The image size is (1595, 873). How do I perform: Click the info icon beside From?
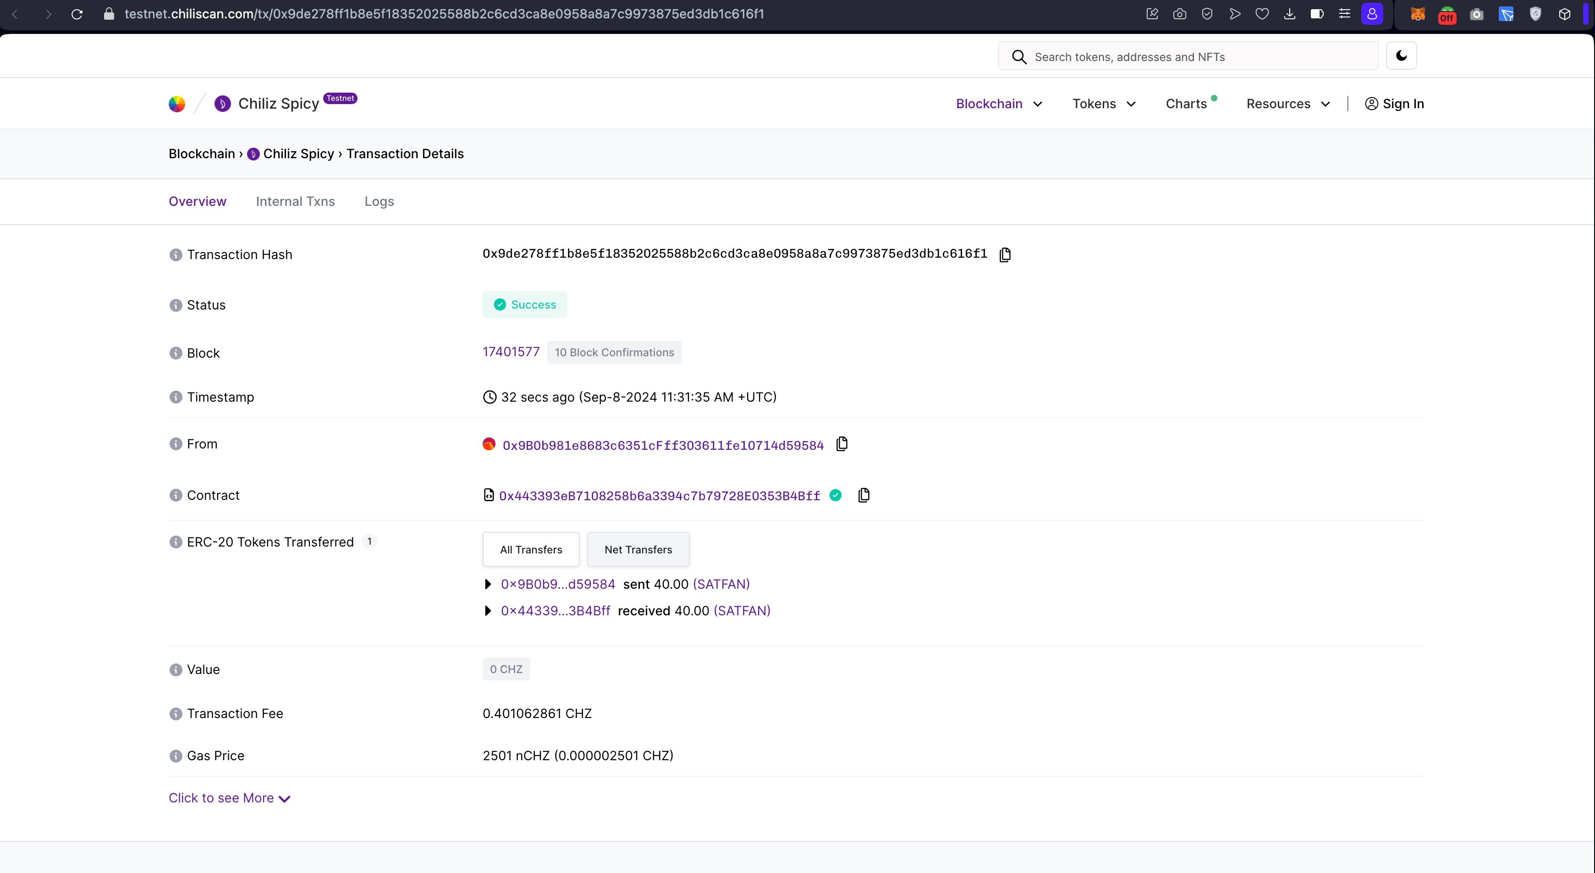[176, 444]
